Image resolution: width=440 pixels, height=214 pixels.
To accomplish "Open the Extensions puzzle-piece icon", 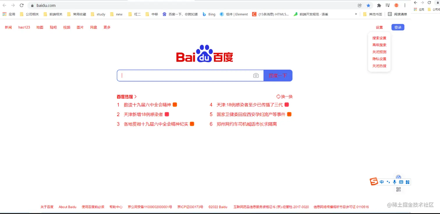I will pyautogui.click(x=379, y=5).
